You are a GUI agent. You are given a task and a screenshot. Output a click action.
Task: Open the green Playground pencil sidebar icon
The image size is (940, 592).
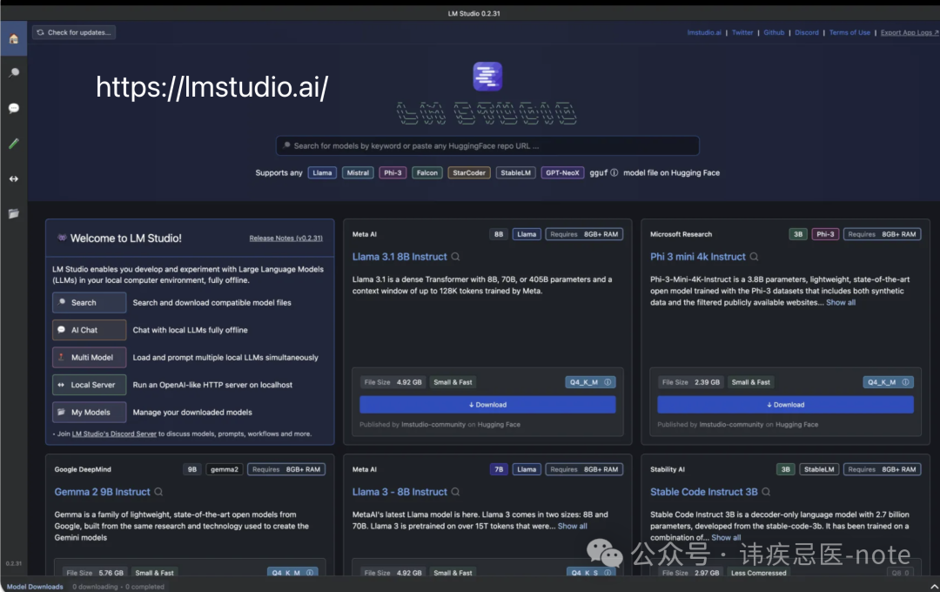coord(14,144)
